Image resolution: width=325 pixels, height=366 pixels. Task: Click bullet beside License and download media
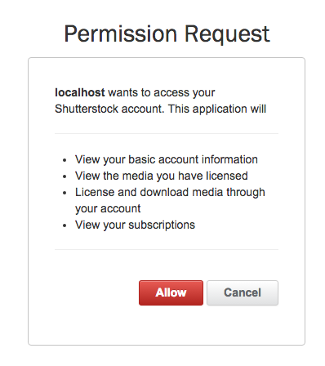pyautogui.click(x=65, y=193)
